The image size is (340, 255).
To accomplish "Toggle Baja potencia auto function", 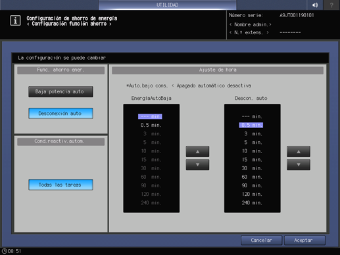I will [61, 91].
